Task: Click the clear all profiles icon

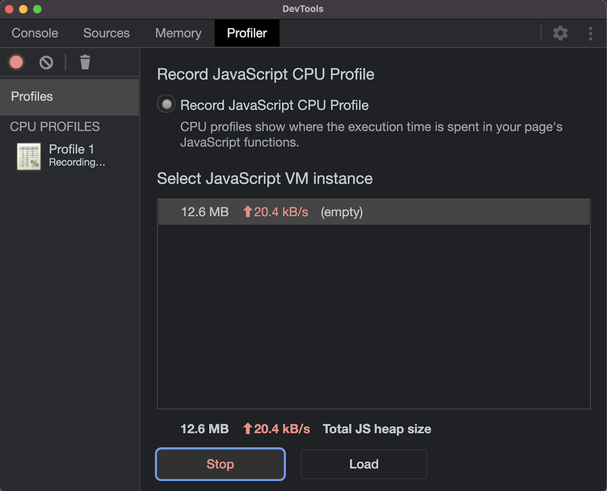Action: [x=46, y=62]
